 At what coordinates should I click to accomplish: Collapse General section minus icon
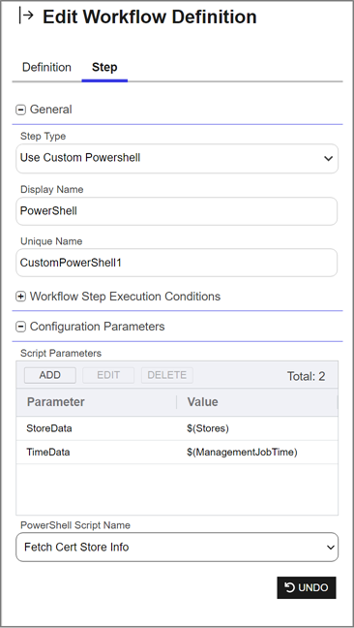(20, 110)
